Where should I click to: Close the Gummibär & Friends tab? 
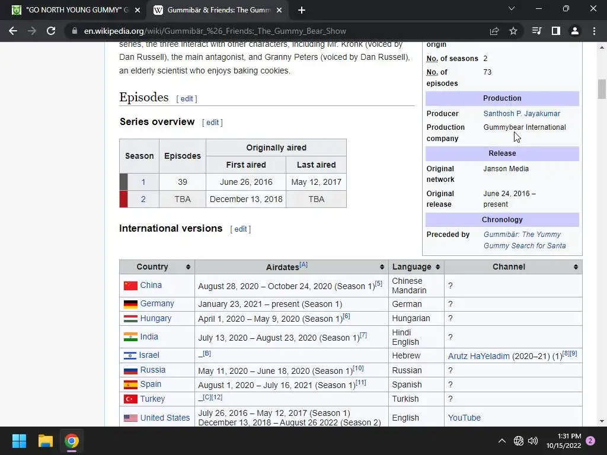point(279,10)
